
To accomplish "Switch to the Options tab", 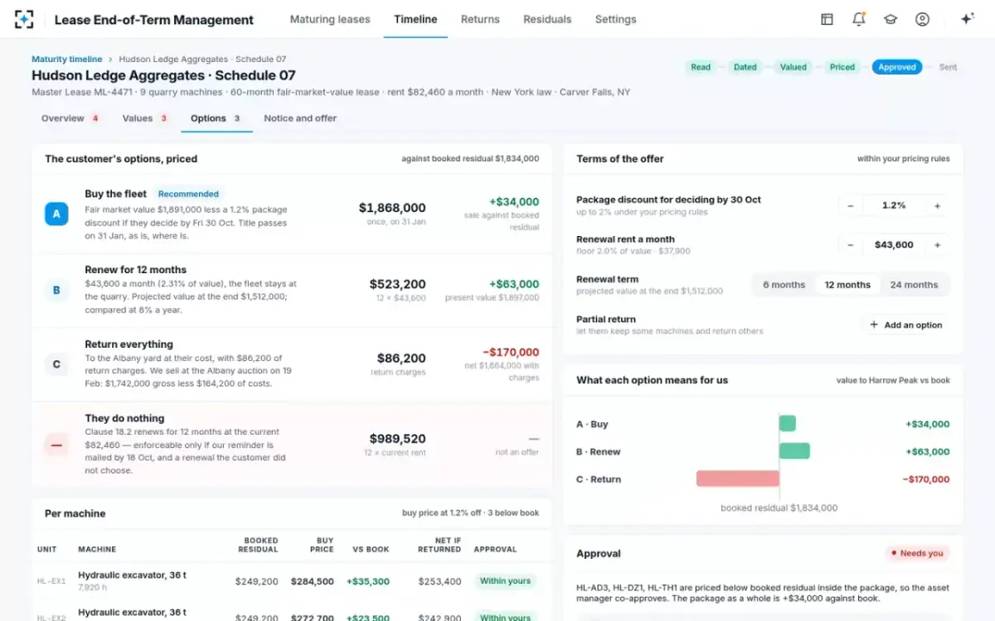I will (216, 118).
